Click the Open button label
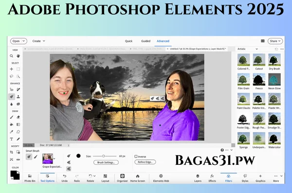 [x=16, y=41]
